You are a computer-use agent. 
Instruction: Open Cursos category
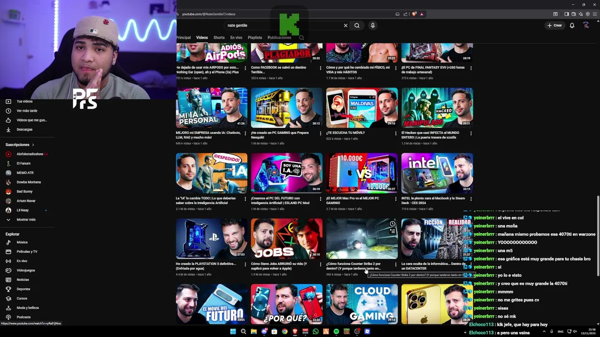coord(16,299)
